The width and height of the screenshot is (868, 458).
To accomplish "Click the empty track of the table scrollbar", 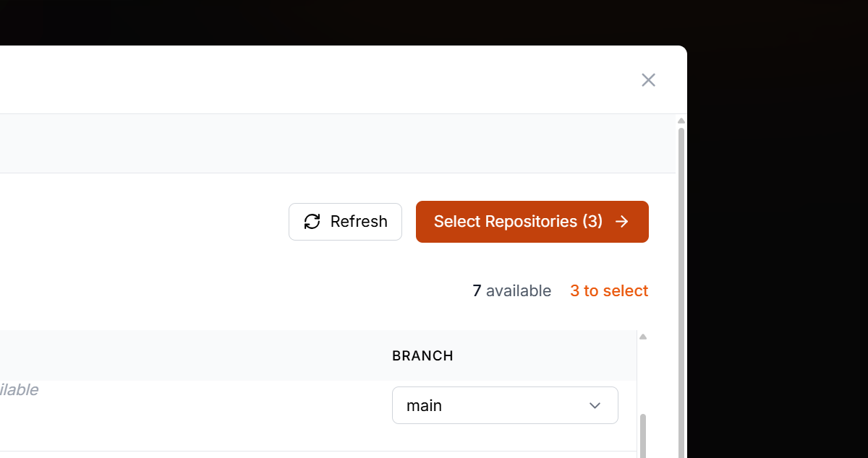I will (x=642, y=376).
